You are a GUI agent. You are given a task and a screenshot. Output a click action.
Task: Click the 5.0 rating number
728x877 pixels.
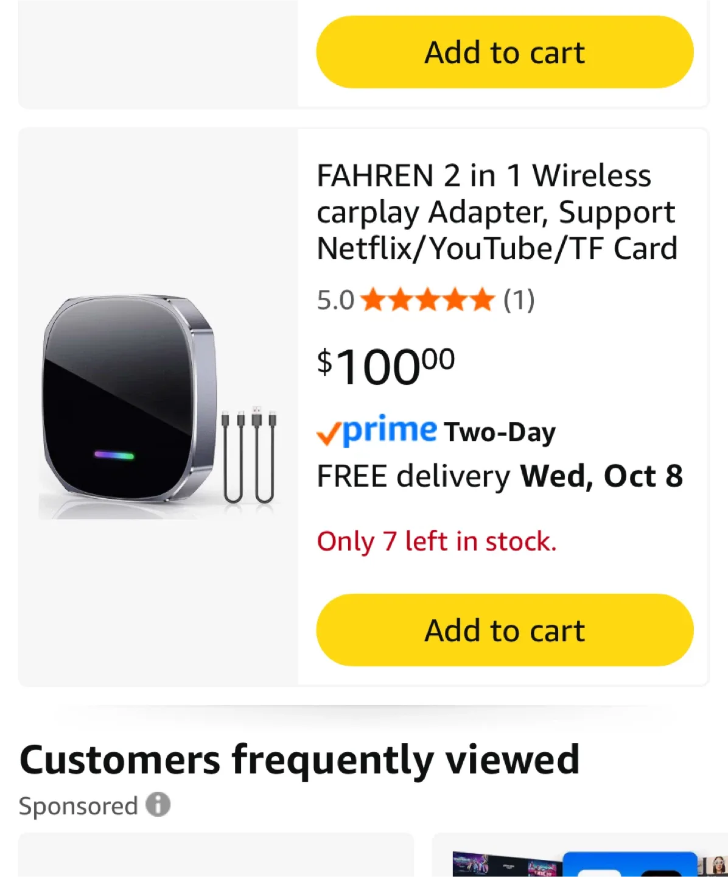pyautogui.click(x=335, y=300)
